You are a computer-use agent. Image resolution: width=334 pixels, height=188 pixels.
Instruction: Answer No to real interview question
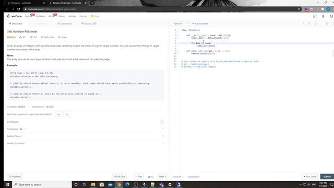[67, 114]
